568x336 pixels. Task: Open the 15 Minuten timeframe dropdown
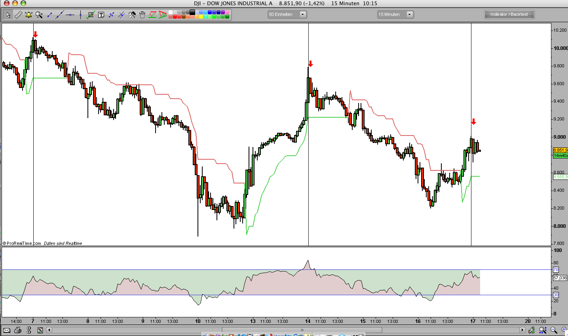(395, 14)
